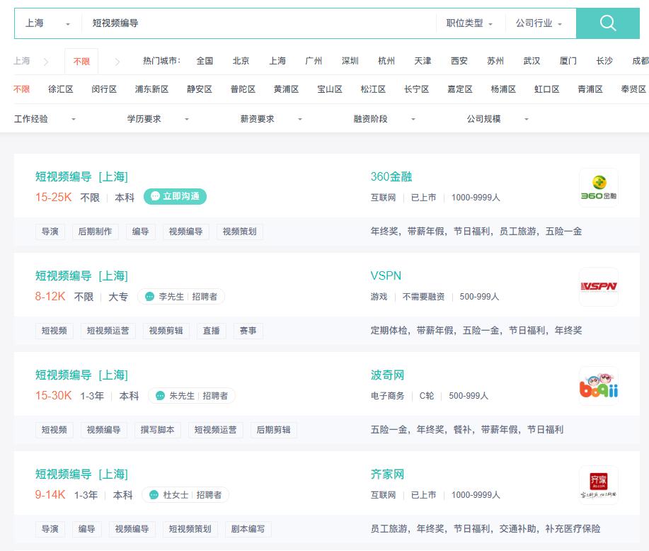Open the VSPN company logo

tap(598, 287)
